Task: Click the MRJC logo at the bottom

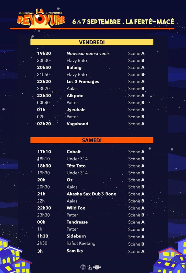Action: (x=90, y=267)
